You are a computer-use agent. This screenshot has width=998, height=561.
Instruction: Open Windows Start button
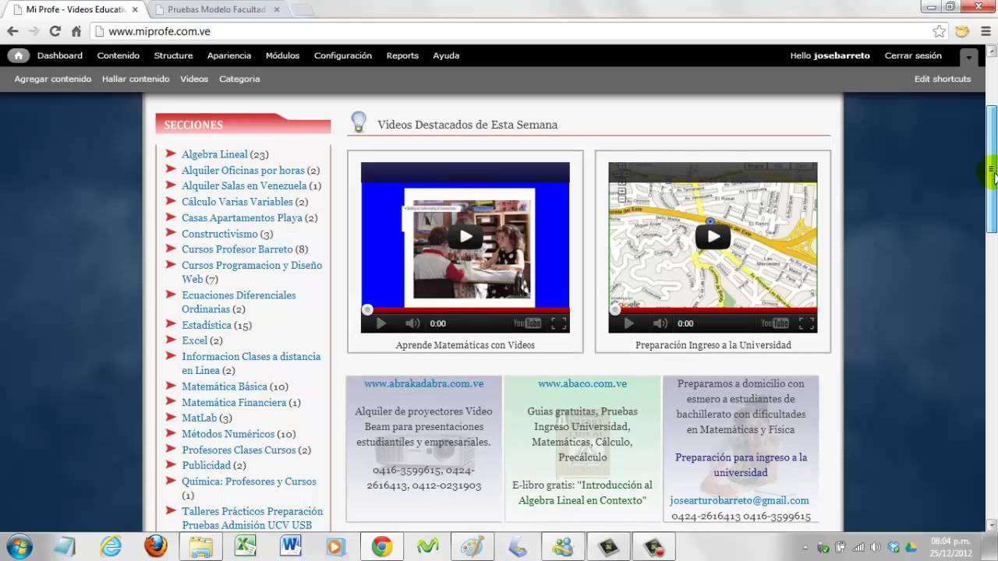click(19, 546)
